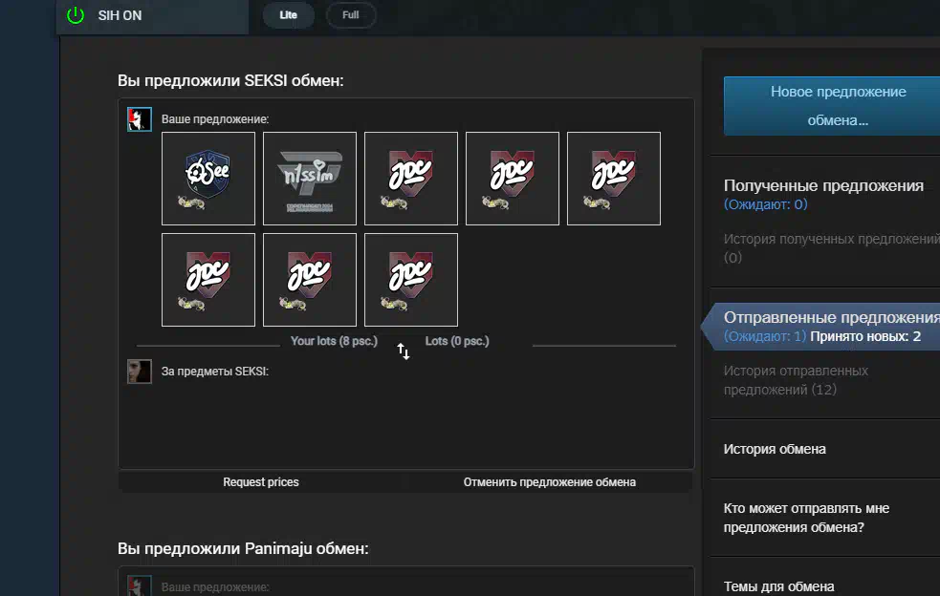Click Отменить предложение обмена
The height and width of the screenshot is (596, 940).
pos(549,482)
